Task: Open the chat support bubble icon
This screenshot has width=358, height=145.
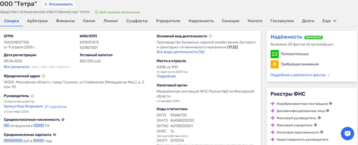Action: (347, 134)
